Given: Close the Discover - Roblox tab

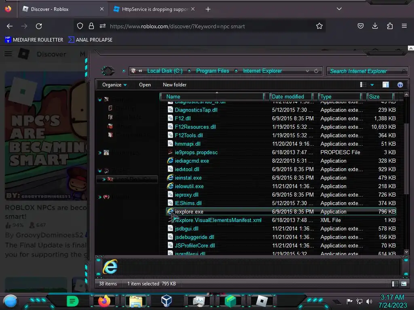Looking at the screenshot, I should coord(102,9).
